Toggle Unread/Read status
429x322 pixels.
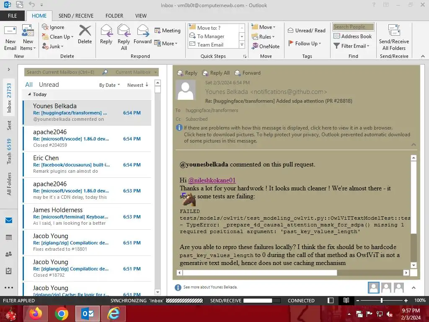pyautogui.click(x=306, y=30)
